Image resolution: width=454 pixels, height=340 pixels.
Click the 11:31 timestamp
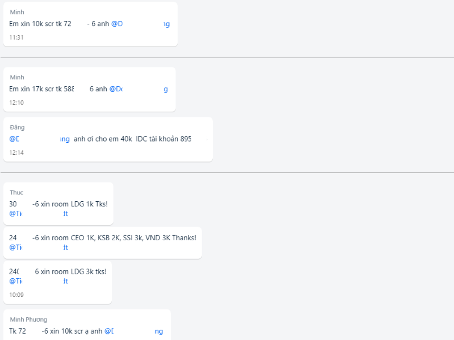(16, 37)
